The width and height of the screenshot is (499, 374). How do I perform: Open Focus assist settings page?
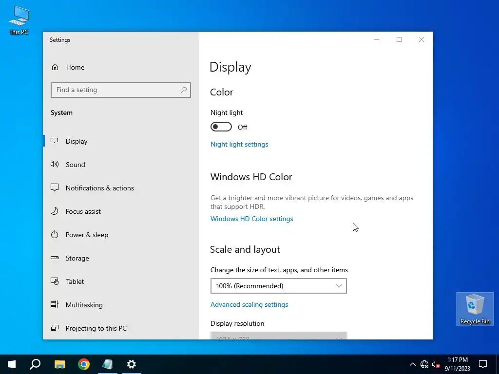click(x=83, y=211)
